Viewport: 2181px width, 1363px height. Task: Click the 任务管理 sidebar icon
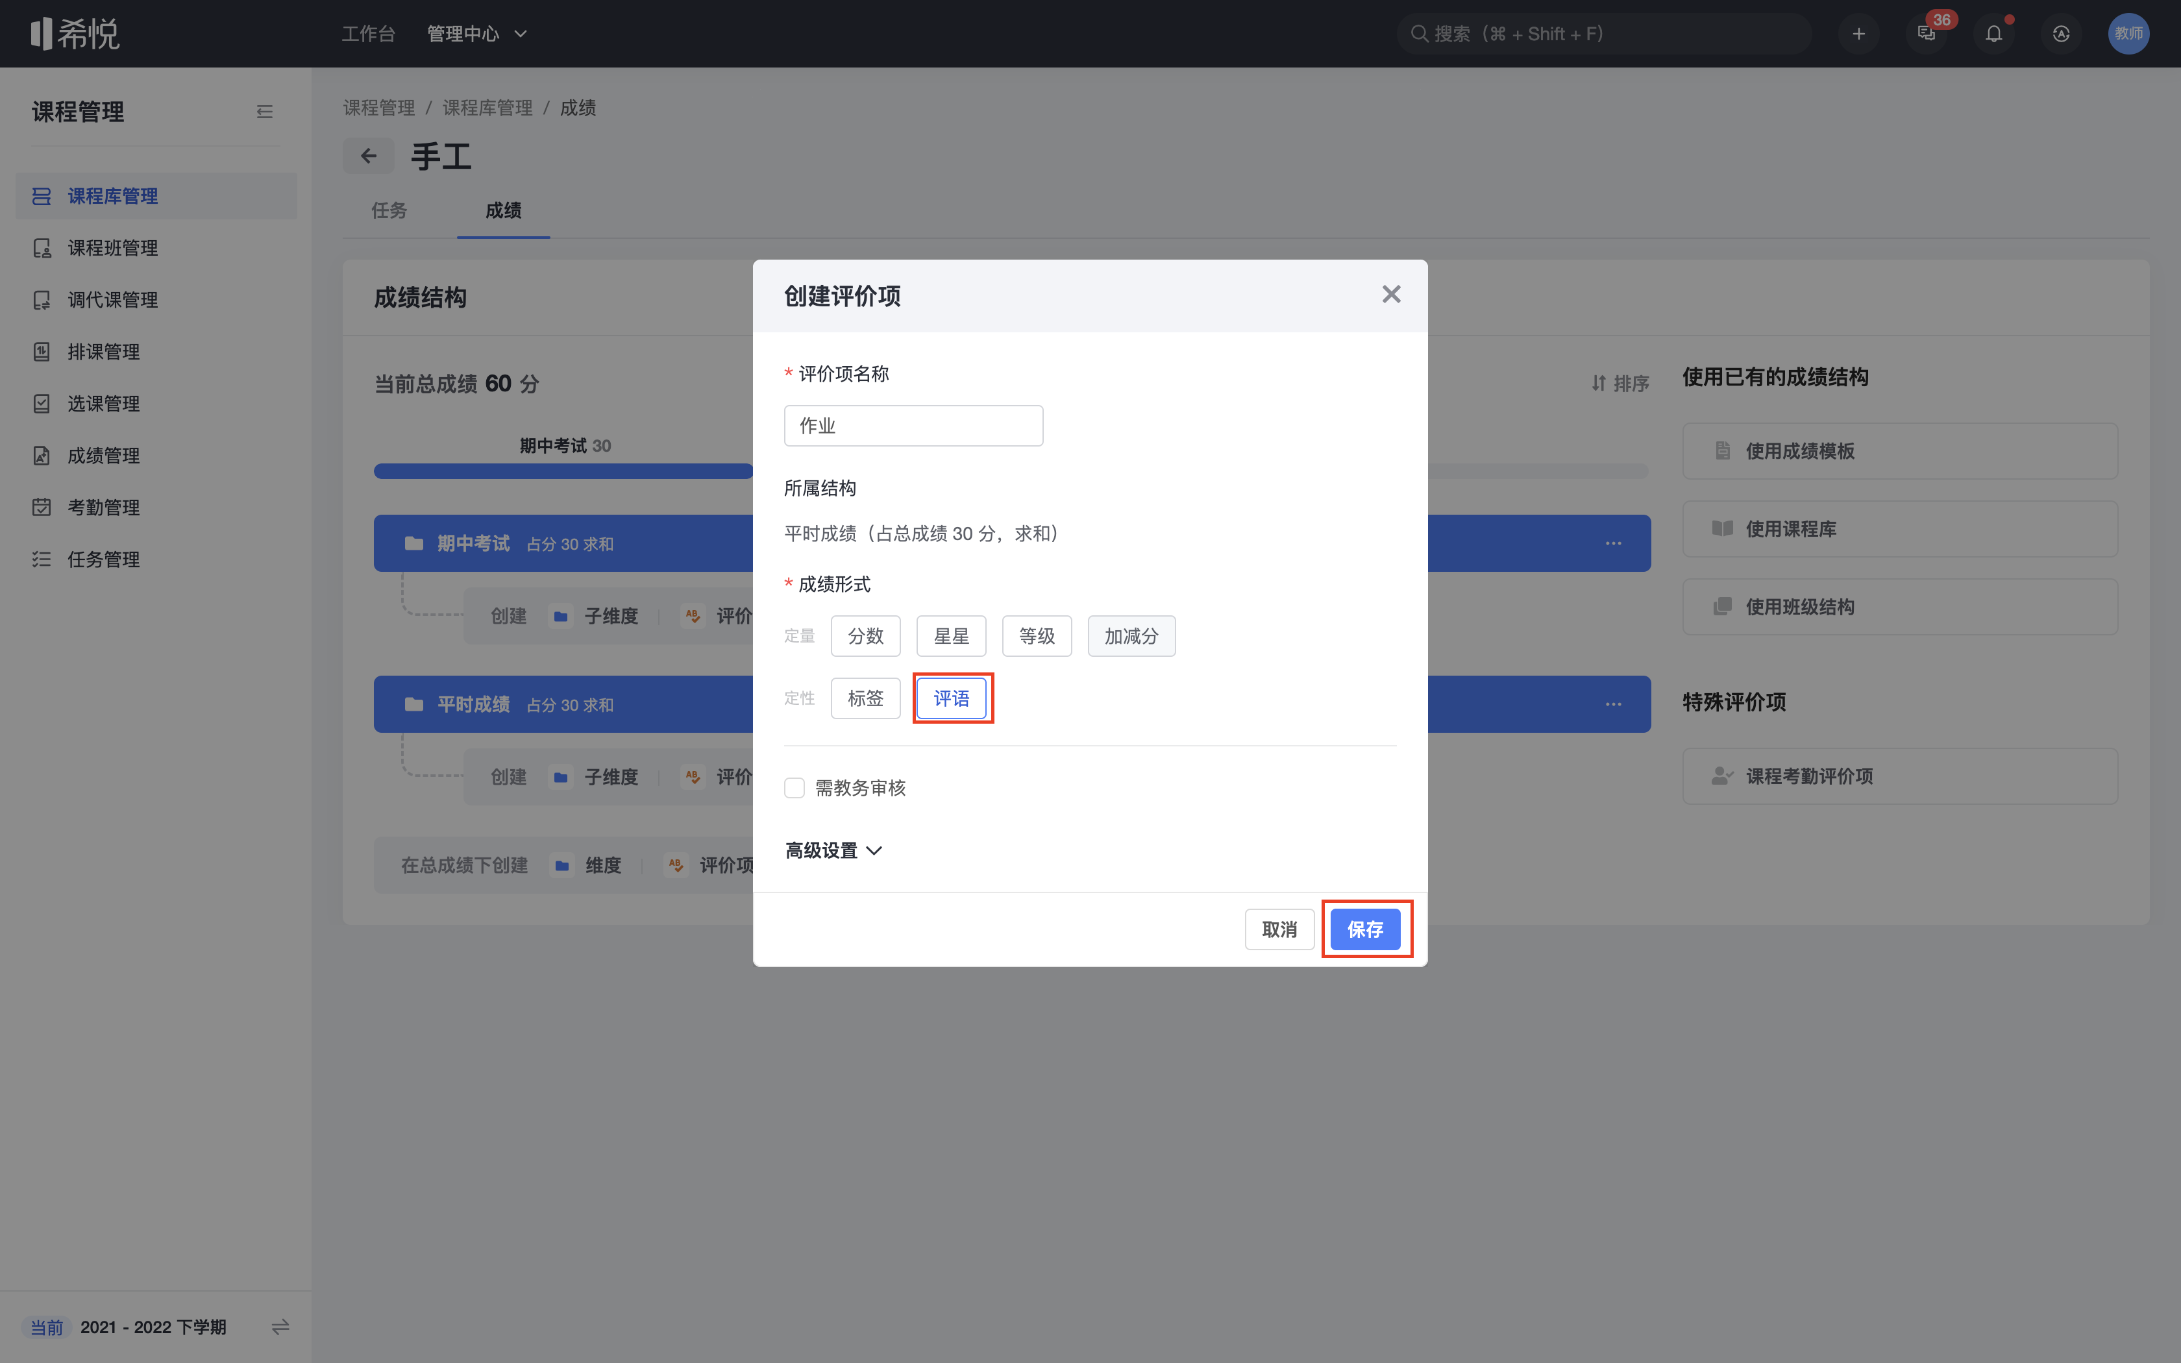tap(42, 559)
